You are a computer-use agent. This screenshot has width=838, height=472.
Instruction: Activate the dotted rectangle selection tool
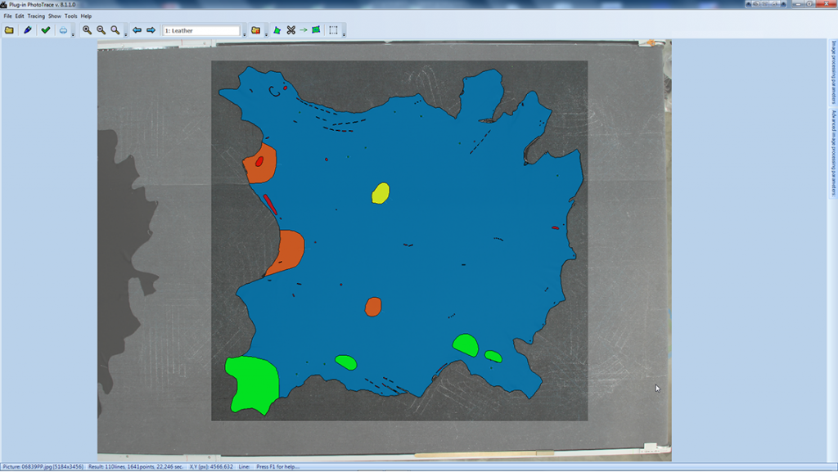(333, 30)
